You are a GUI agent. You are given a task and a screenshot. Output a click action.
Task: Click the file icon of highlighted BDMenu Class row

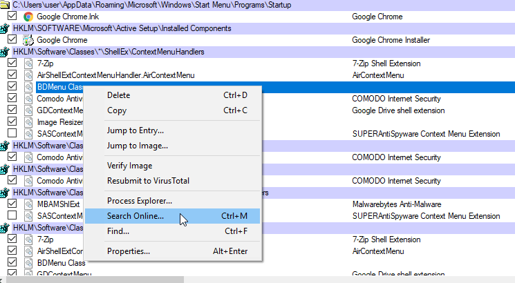coord(28,87)
